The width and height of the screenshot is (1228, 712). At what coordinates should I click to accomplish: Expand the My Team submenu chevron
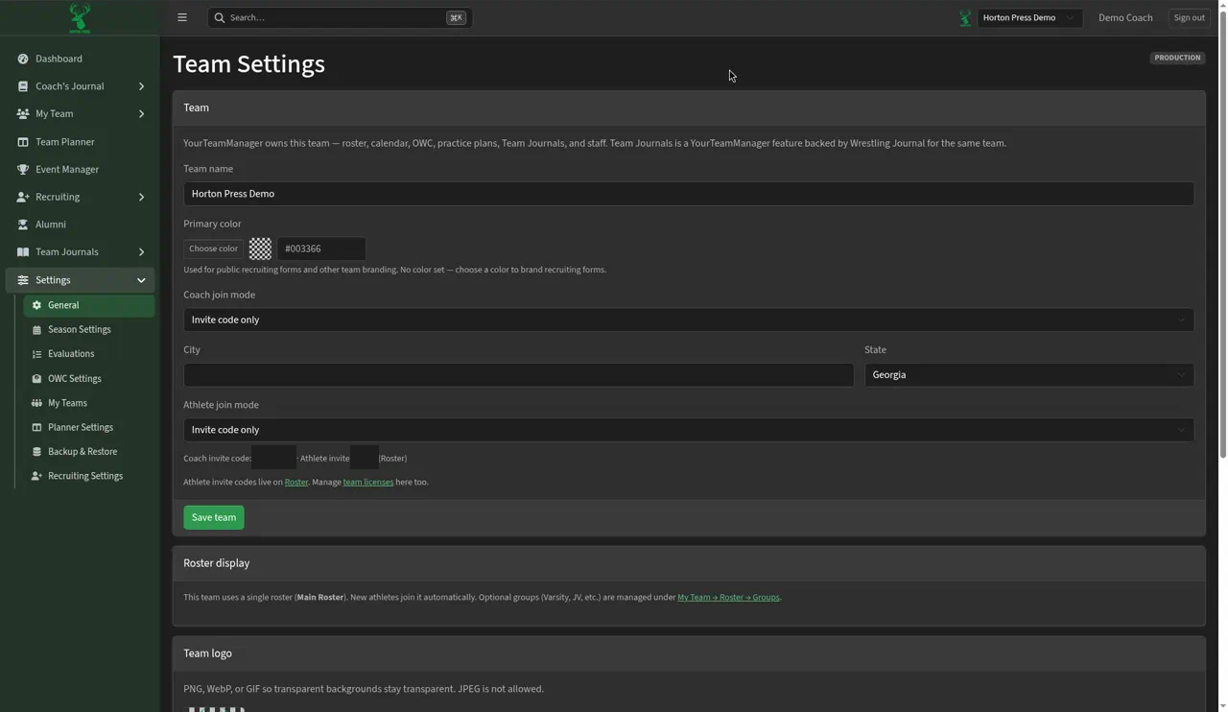point(141,114)
